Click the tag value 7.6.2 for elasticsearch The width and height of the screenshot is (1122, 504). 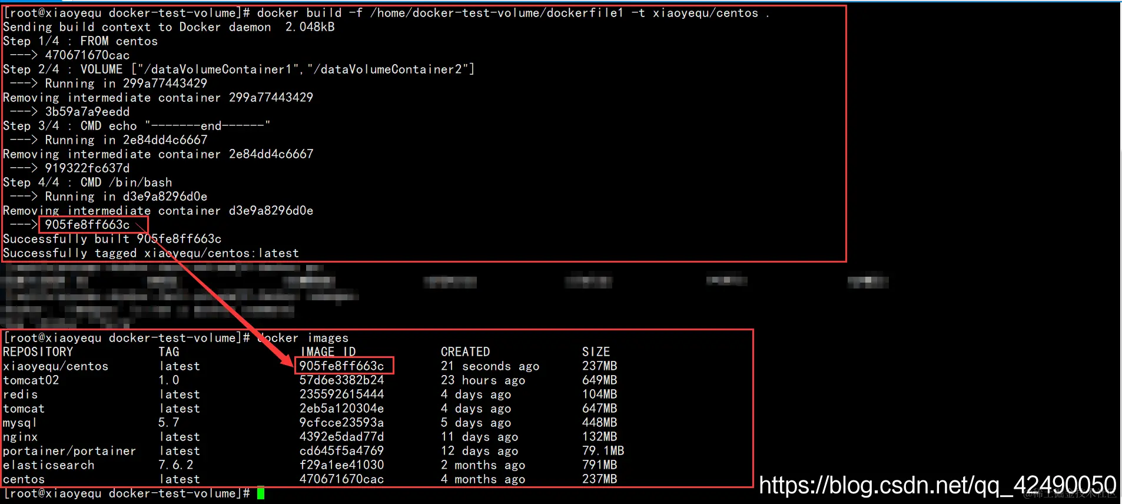[x=176, y=465]
